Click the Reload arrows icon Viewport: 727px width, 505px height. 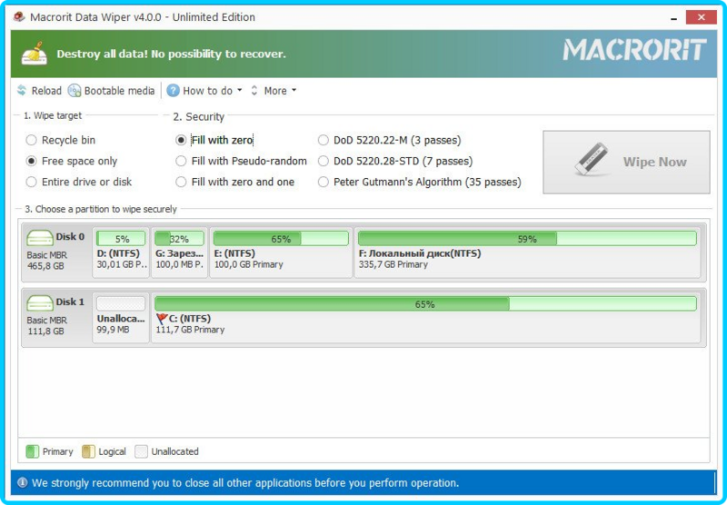click(22, 90)
